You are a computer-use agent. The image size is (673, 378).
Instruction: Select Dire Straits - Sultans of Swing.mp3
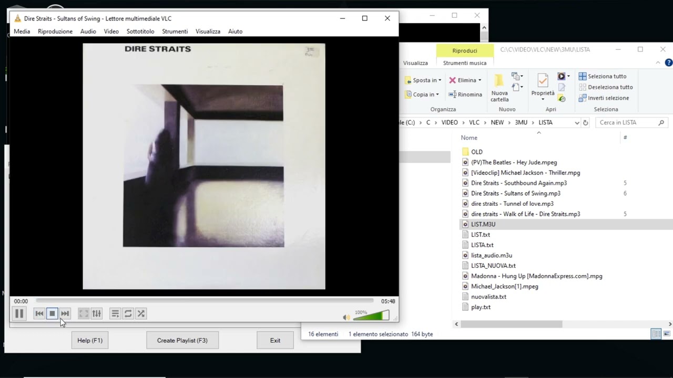pos(516,193)
